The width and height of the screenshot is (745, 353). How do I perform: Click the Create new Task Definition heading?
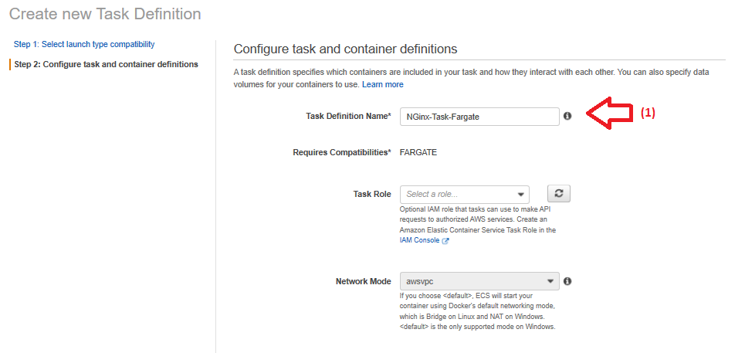point(105,14)
